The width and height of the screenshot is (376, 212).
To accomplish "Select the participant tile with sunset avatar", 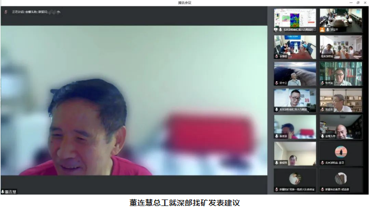I will (x=341, y=154).
